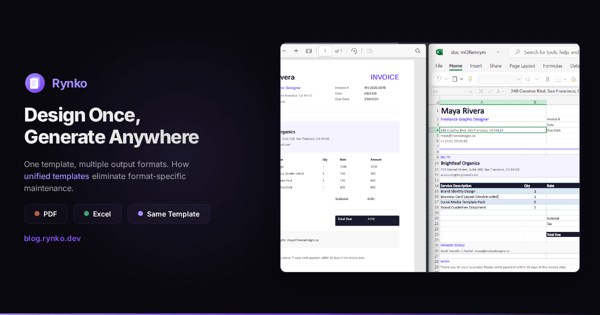Expand the doc_mORemrym filename dropdown

(x=497, y=52)
